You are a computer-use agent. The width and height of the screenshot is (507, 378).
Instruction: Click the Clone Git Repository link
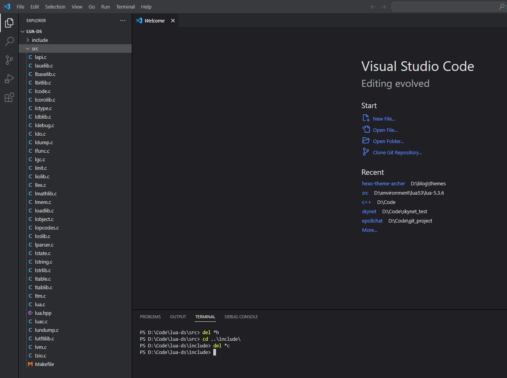pos(397,152)
